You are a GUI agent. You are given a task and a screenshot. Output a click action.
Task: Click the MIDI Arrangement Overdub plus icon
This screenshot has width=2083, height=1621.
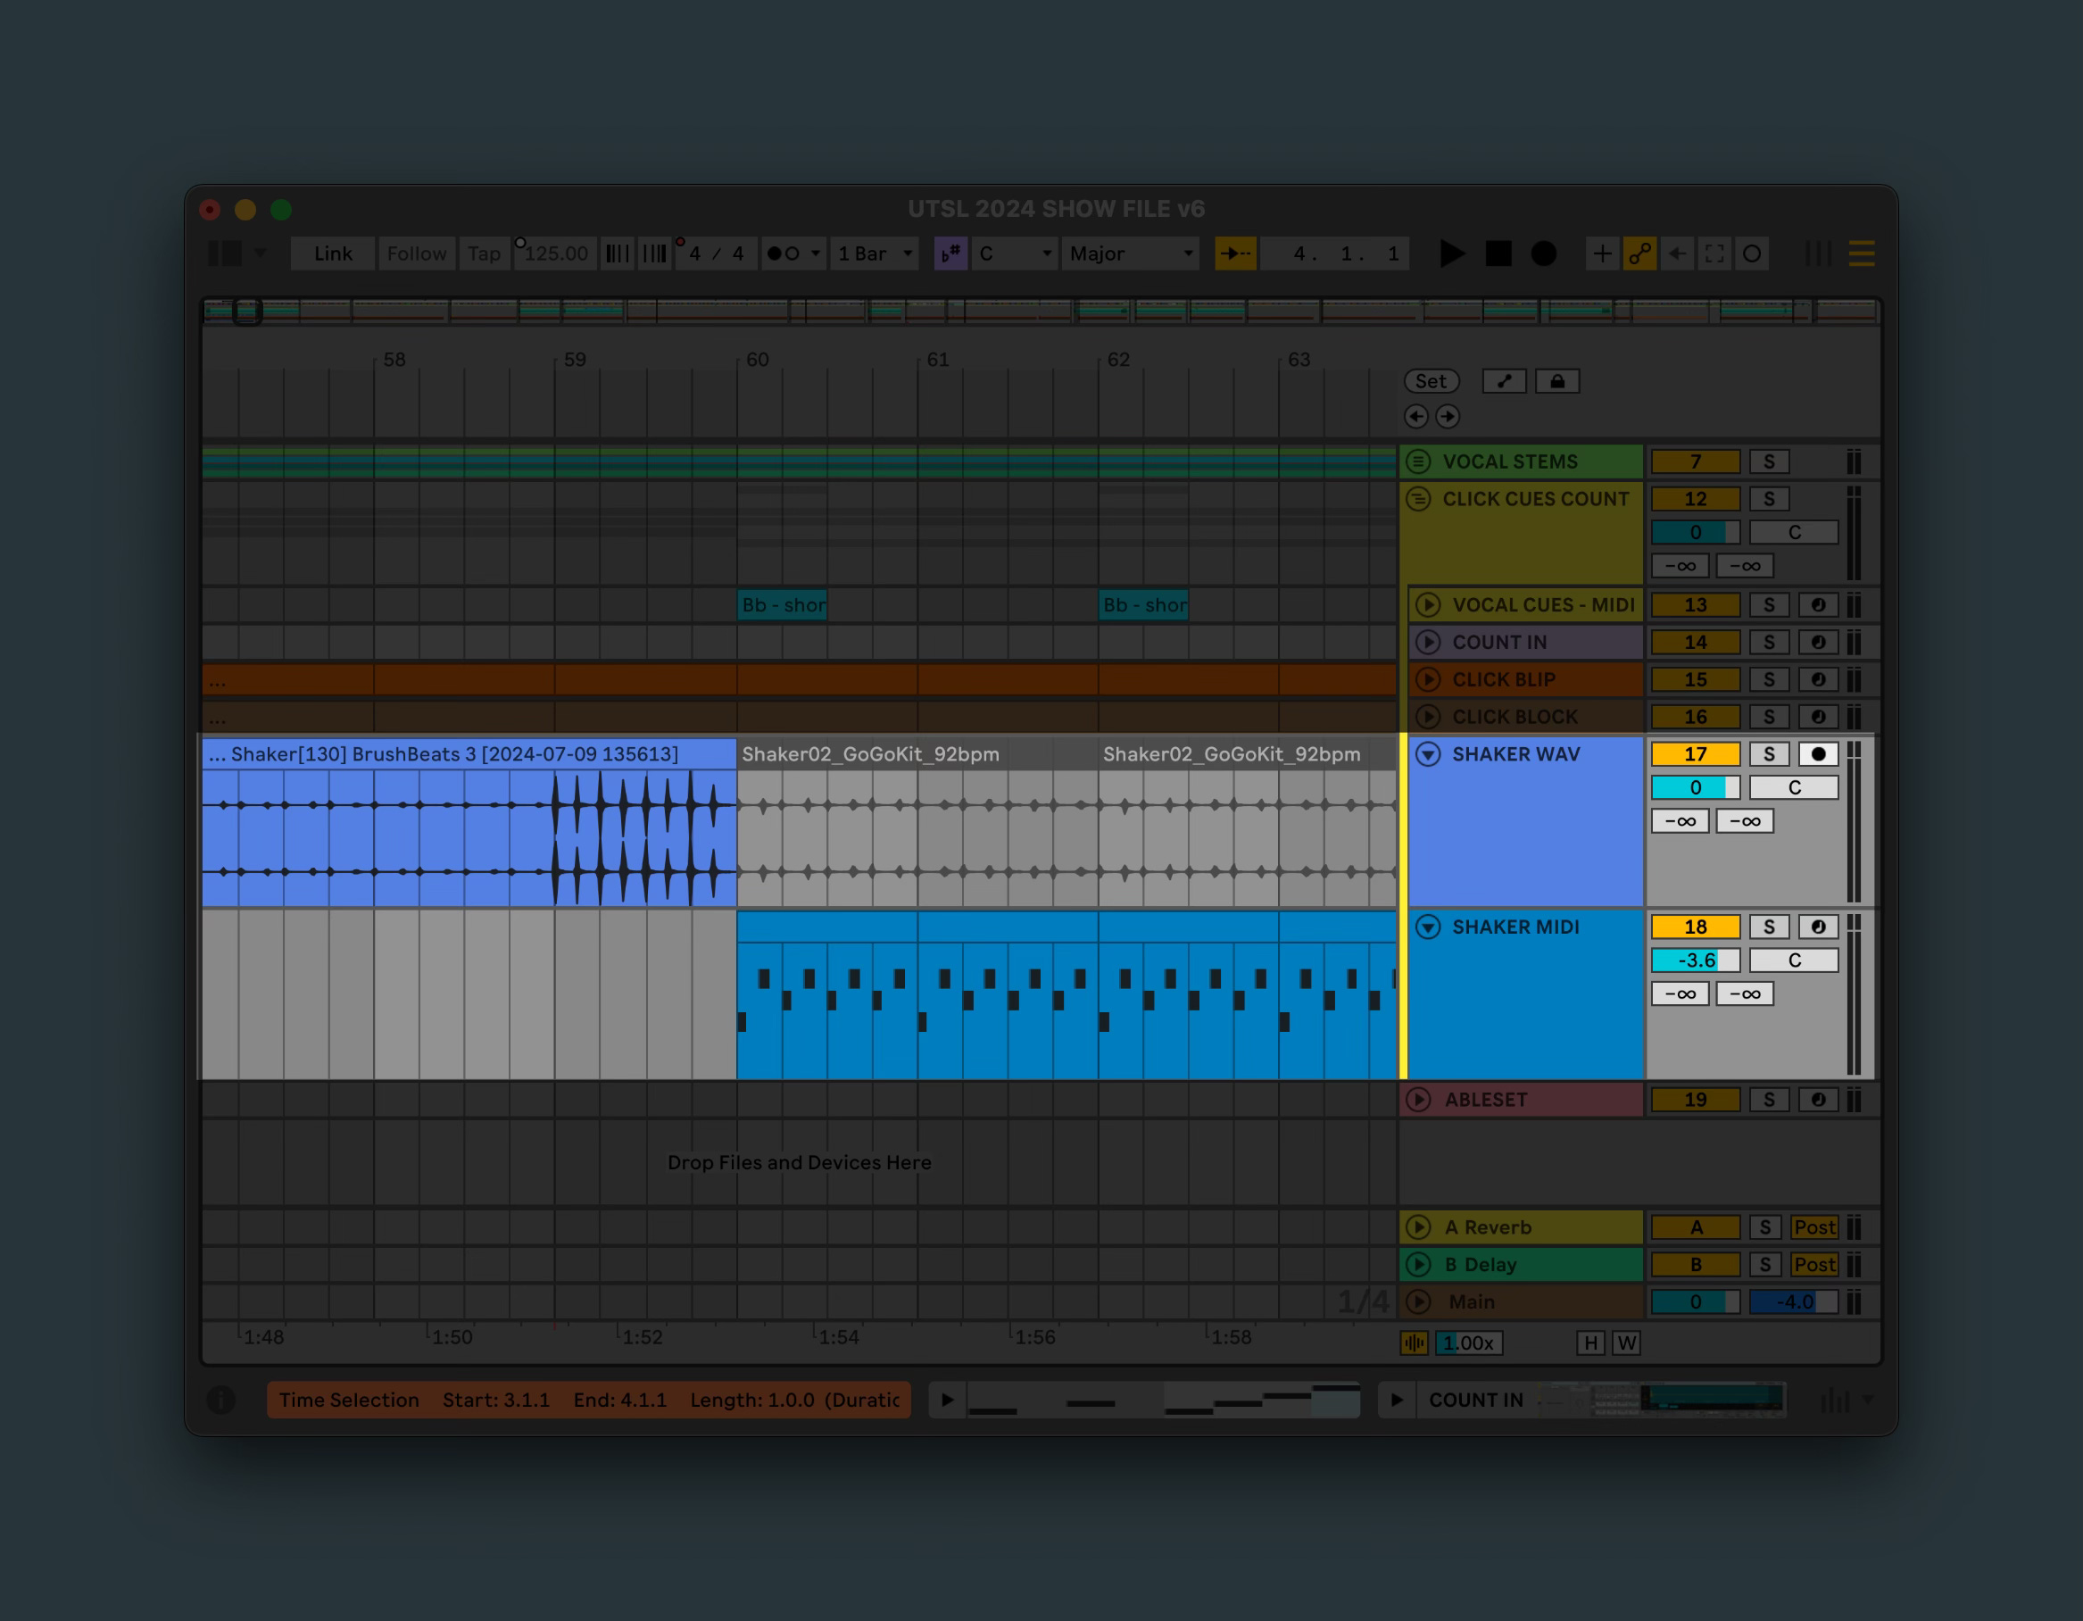click(1602, 254)
